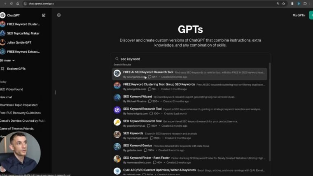
Task: Open FREE Keyword Cluster in sidebar
Action: (x=23, y=24)
